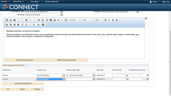Increase indent of paragraph

[x=34, y=25]
